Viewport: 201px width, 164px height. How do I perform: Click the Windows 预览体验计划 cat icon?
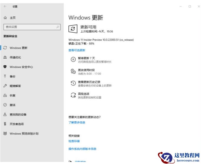(5, 133)
